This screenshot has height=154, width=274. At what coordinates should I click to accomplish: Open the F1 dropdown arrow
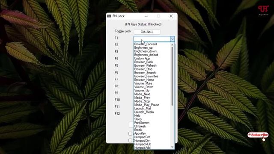(172, 39)
